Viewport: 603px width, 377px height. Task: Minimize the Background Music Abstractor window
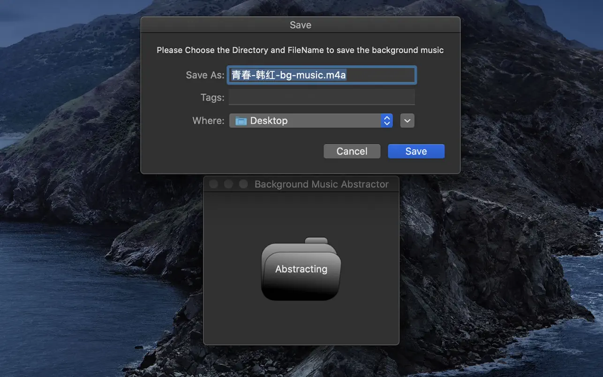click(228, 184)
